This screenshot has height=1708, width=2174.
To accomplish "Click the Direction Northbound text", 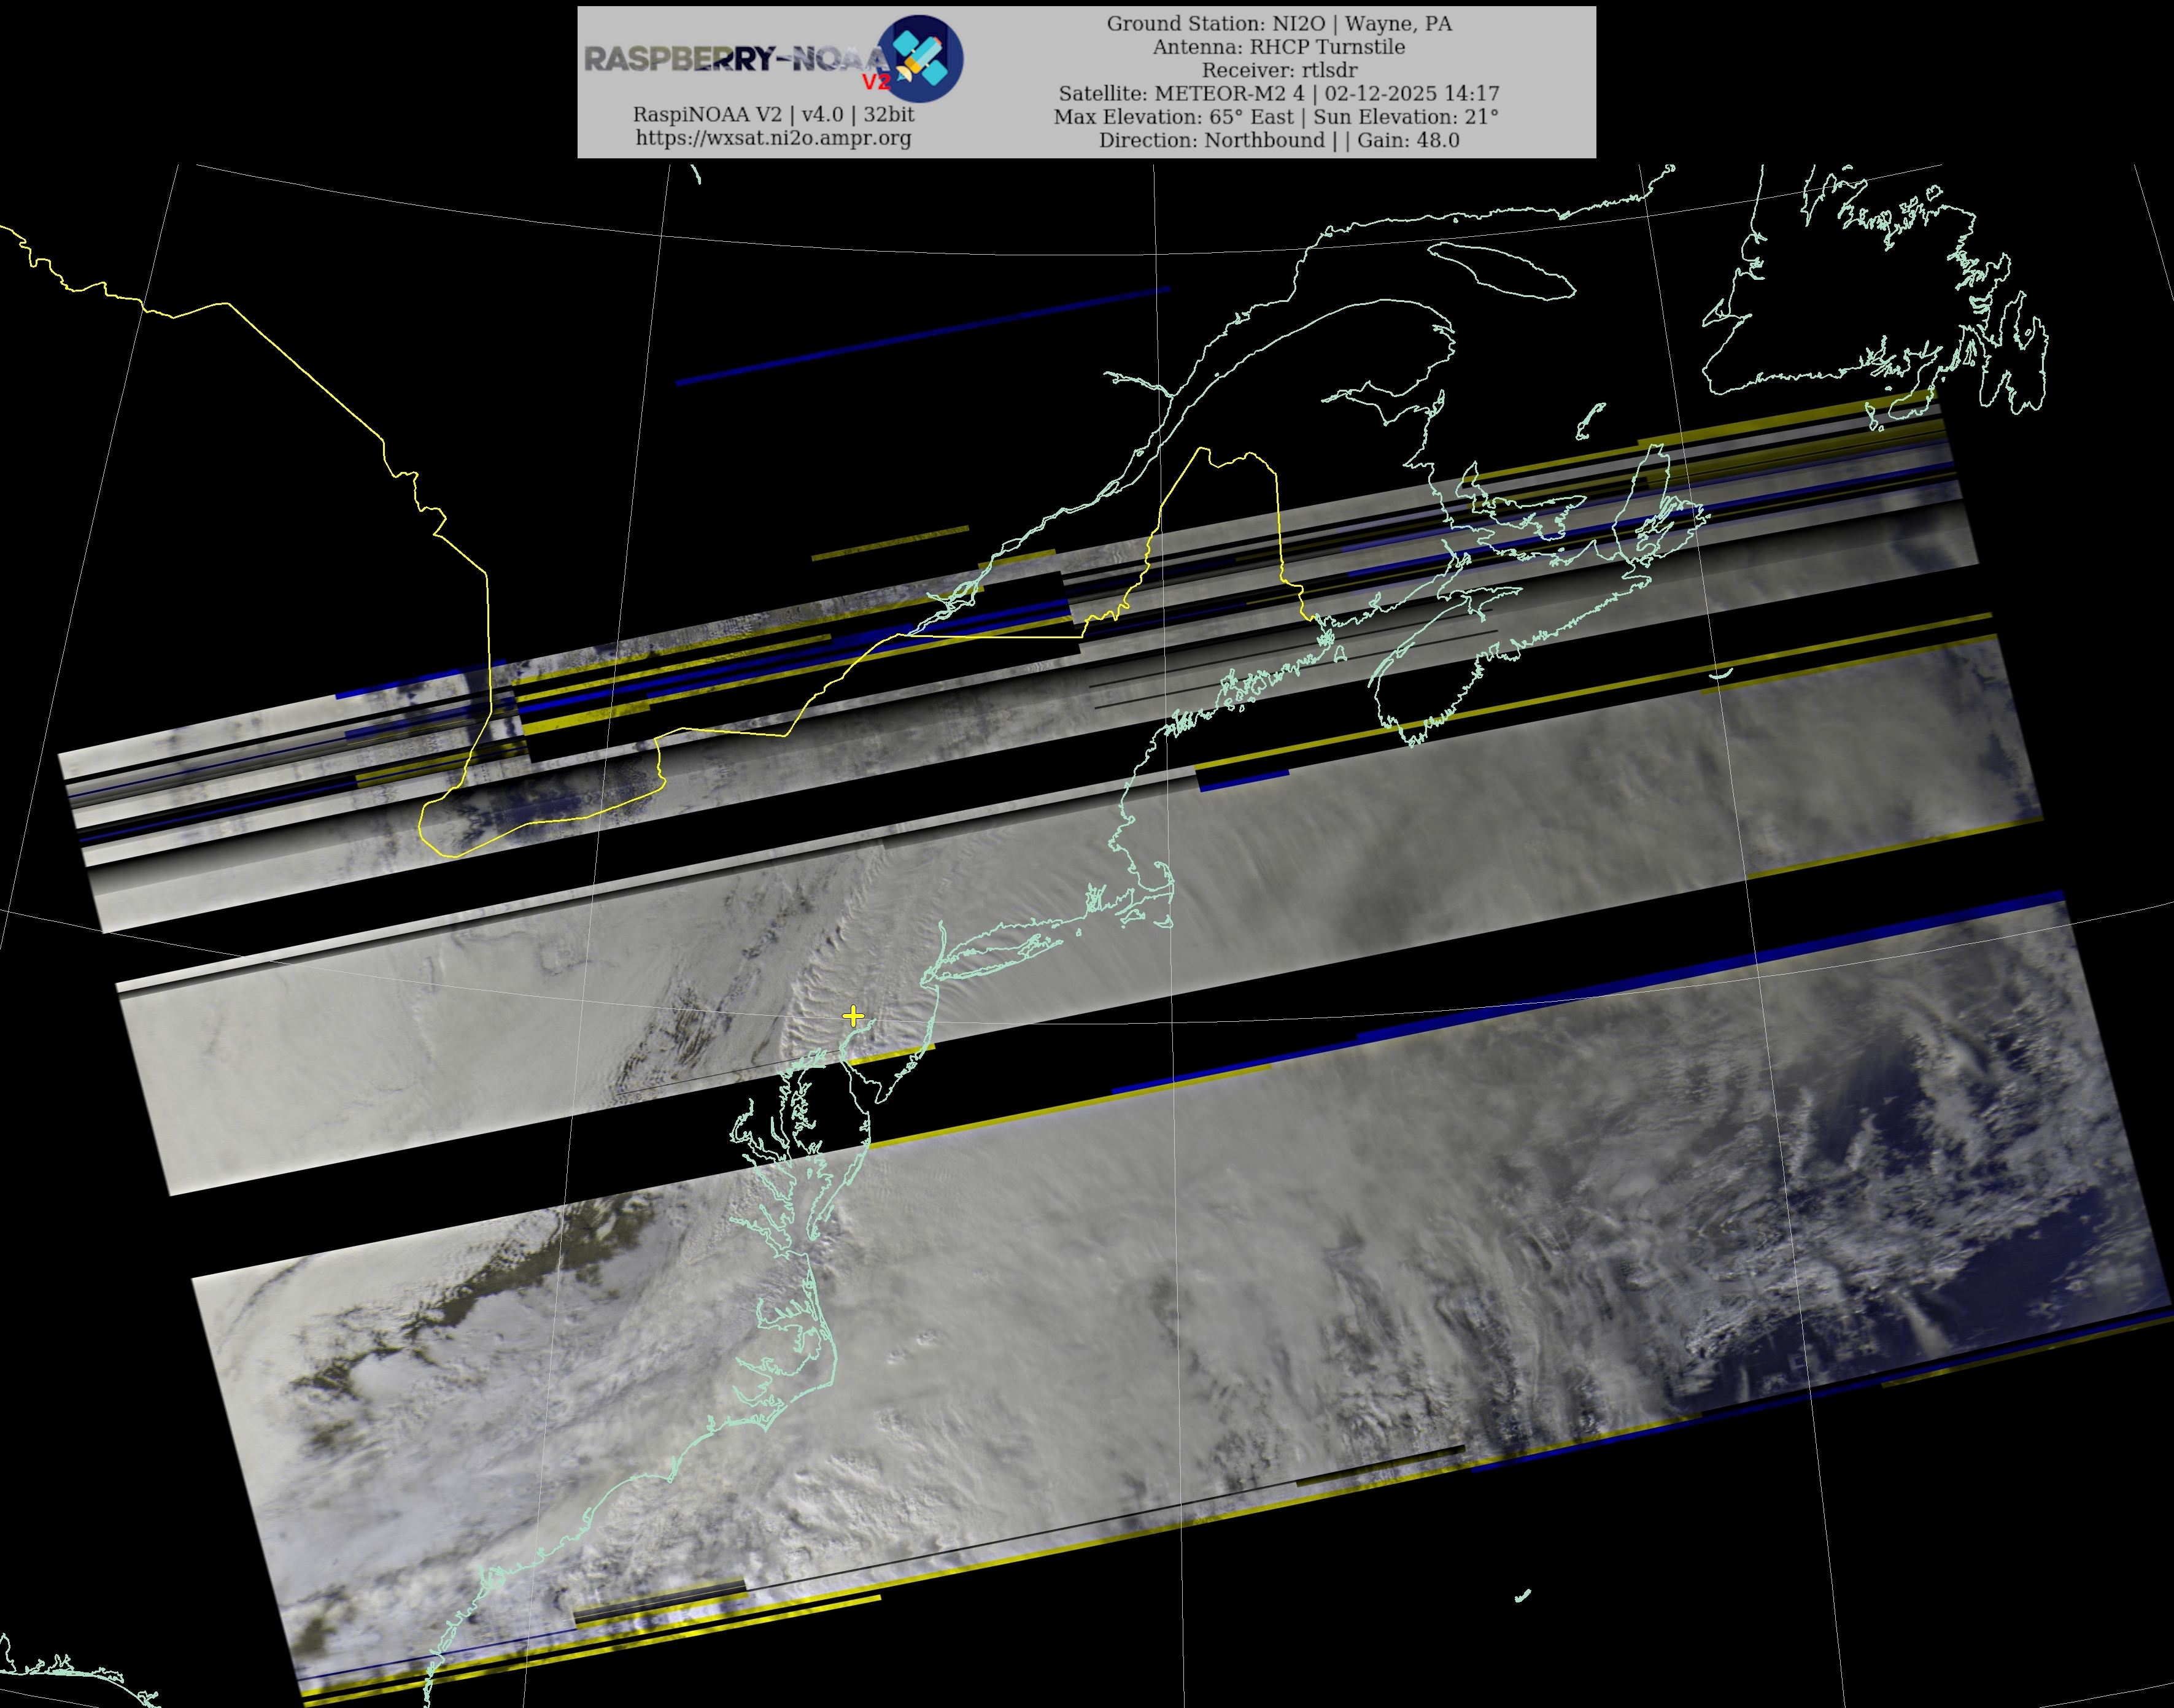I will coord(1211,140).
